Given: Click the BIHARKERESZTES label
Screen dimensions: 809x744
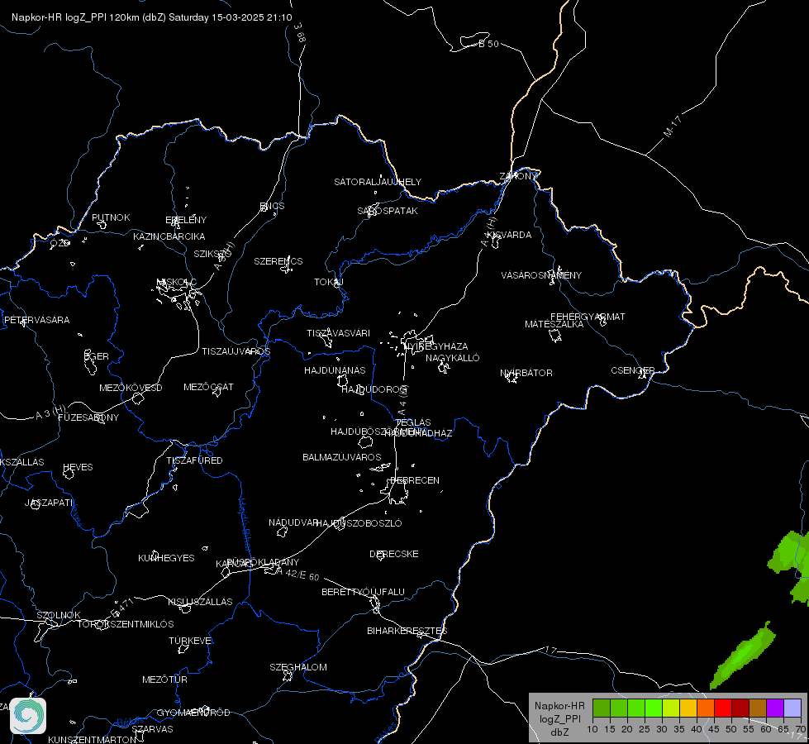Looking at the screenshot, I should pos(407,631).
